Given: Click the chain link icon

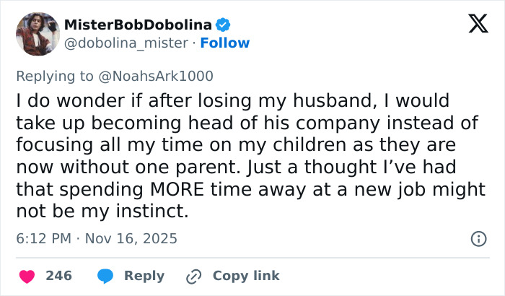Looking at the screenshot, I should click(193, 276).
